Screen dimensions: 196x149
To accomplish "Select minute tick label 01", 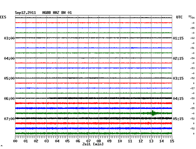I will pyautogui.click(x=26, y=141).
